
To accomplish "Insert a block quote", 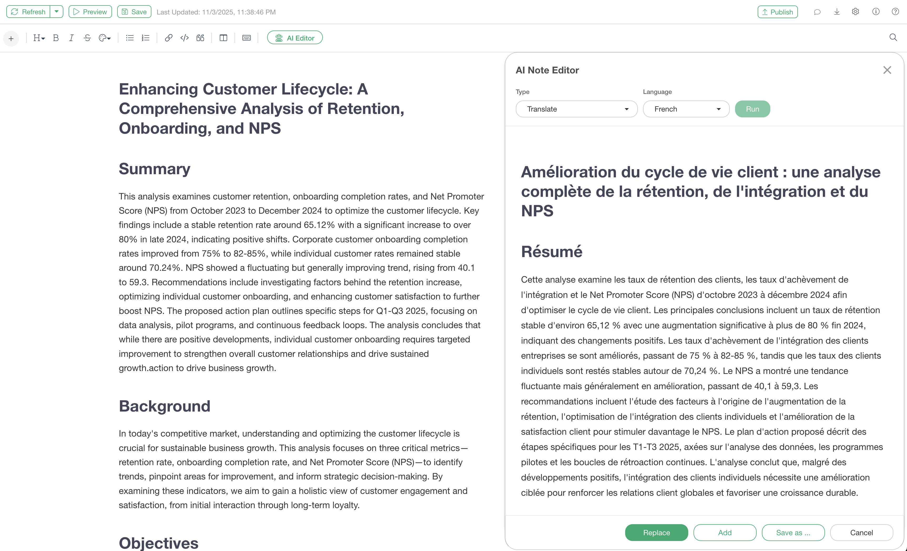I will [x=200, y=38].
